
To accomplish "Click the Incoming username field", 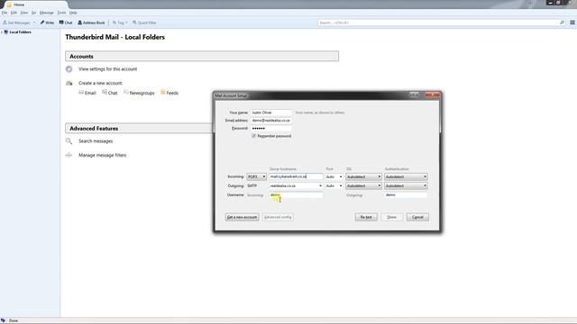I will [296, 195].
